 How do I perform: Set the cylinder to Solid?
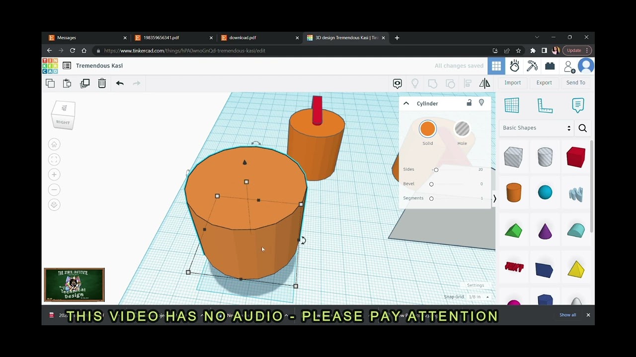(x=428, y=129)
